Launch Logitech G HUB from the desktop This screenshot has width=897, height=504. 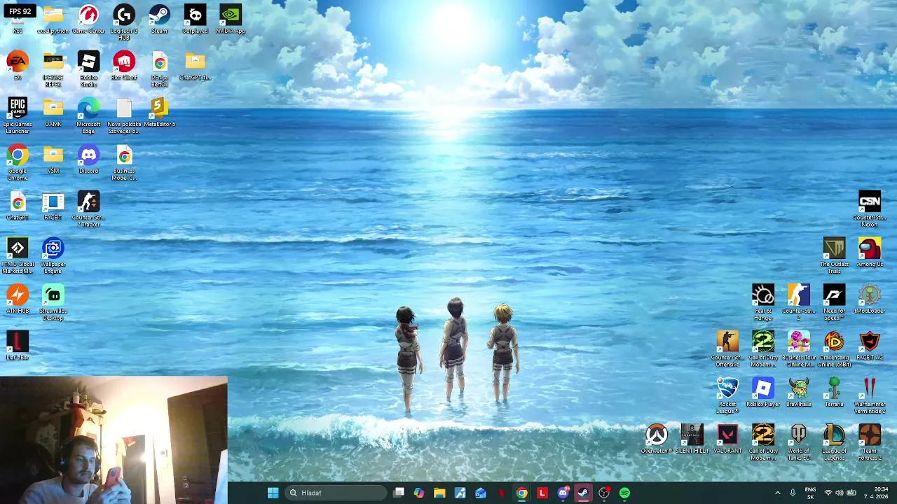point(124,22)
